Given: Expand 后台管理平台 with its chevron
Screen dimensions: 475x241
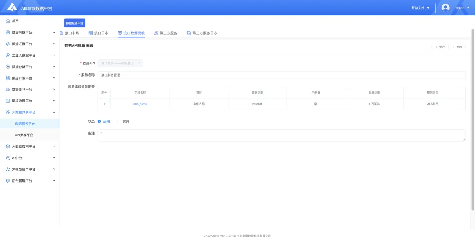Looking at the screenshot, I should (x=54, y=181).
